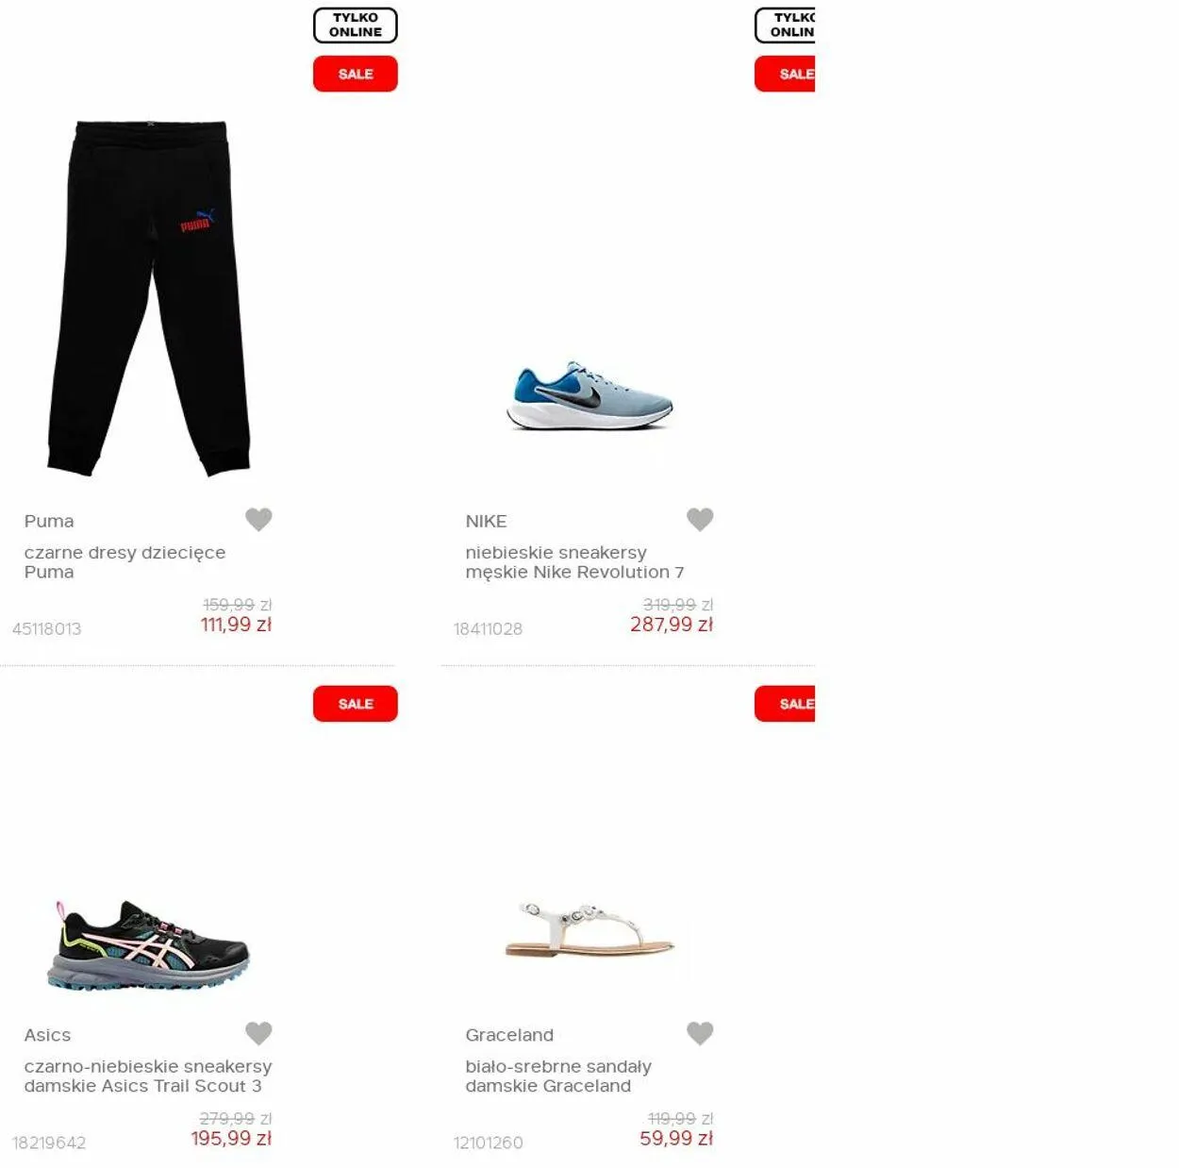Click the Asics brand label

click(47, 1035)
